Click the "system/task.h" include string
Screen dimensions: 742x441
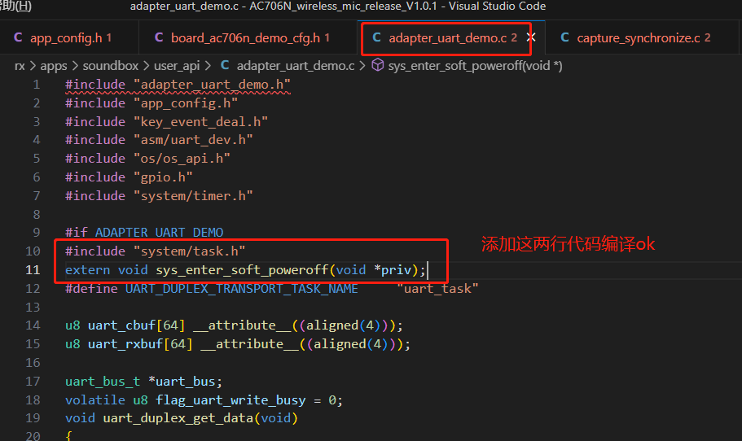pos(189,251)
